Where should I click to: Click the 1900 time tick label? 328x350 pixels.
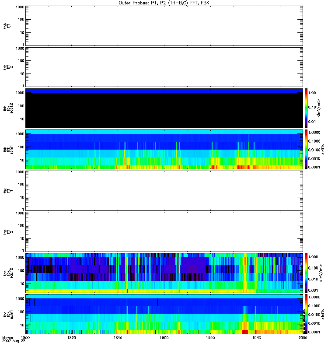(x=164, y=337)
